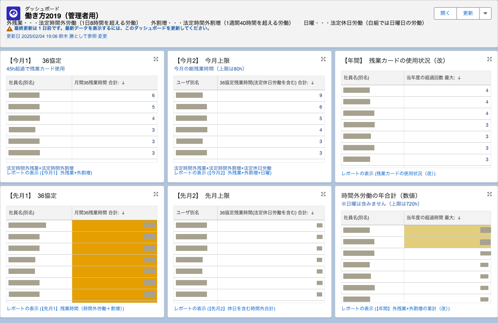Screen dimensions: 498x323
Task: Expand the 【先月2】 先月上限 widget
Action: pyautogui.click(x=323, y=194)
